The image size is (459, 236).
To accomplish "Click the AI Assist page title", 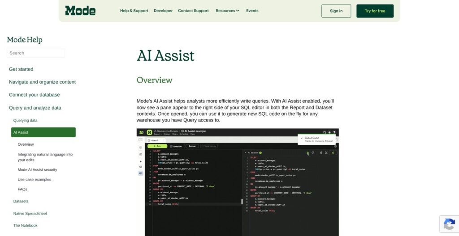I will coord(165,55).
